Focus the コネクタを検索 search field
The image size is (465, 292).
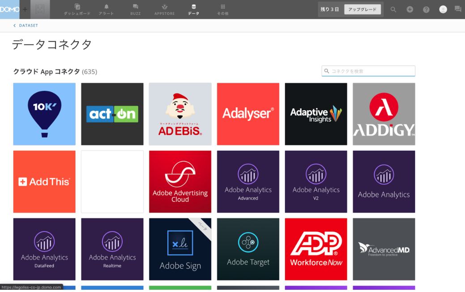click(x=368, y=71)
